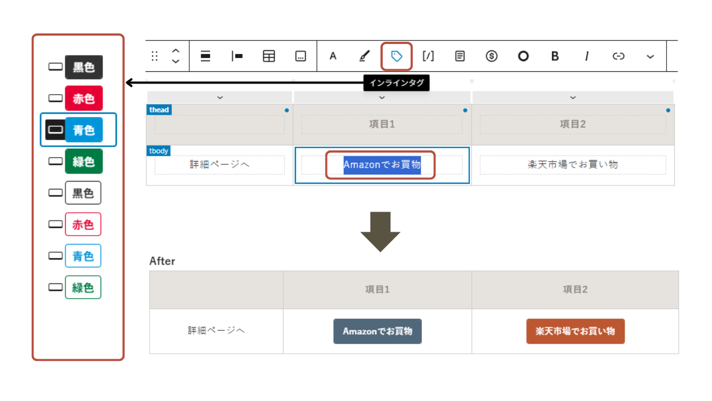Click the document note icon in toolbar
This screenshot has width=712, height=401.
point(460,56)
